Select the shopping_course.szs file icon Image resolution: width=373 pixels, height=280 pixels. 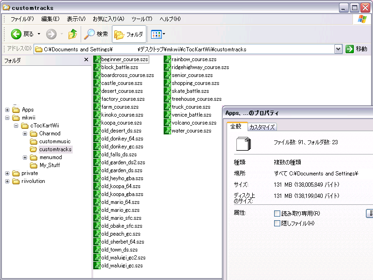(x=167, y=83)
